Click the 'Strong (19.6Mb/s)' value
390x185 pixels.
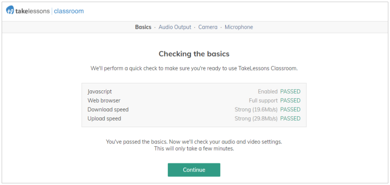click(256, 110)
